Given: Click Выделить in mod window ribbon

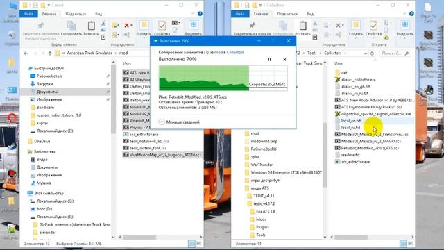Looking at the screenshot, I should 194,28.
